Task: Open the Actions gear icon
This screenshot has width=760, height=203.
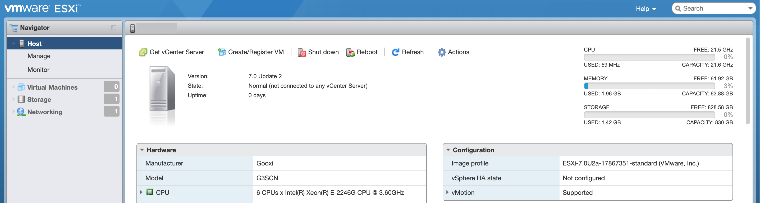Action: [x=441, y=52]
